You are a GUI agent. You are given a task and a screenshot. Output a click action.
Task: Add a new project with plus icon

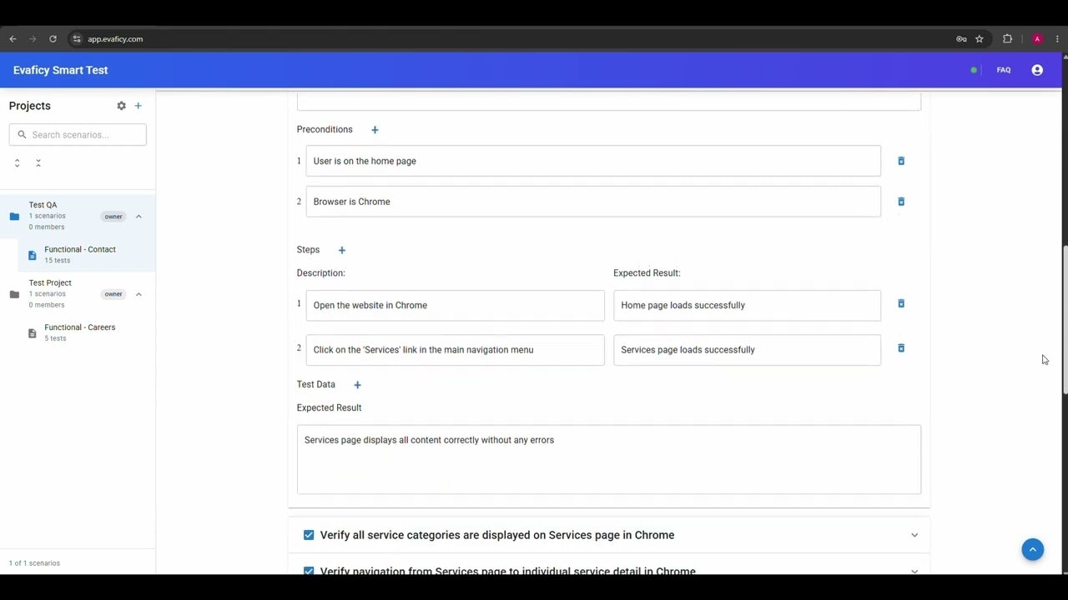pyautogui.click(x=139, y=106)
